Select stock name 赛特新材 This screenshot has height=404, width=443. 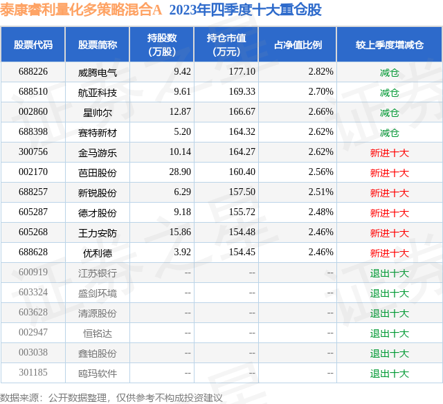98,133
